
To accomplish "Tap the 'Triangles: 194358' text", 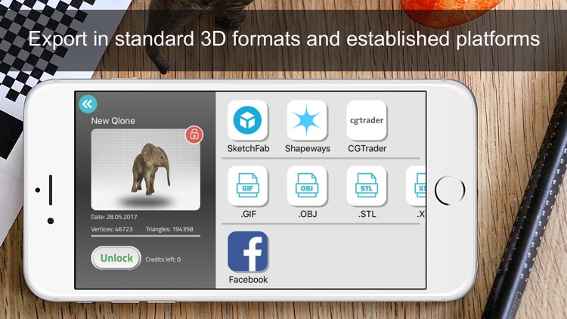I will (169, 229).
